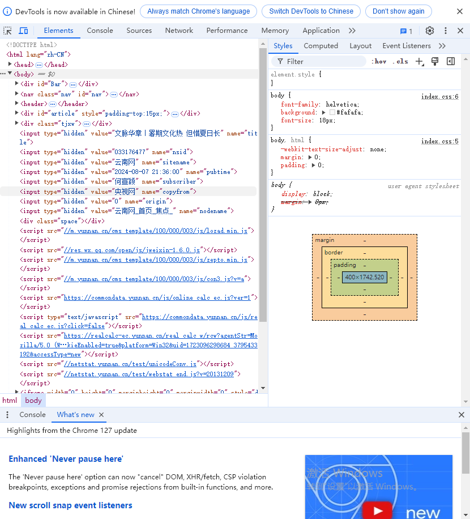Expand the background property triangle
The width and height of the screenshot is (470, 519).
point(323,113)
